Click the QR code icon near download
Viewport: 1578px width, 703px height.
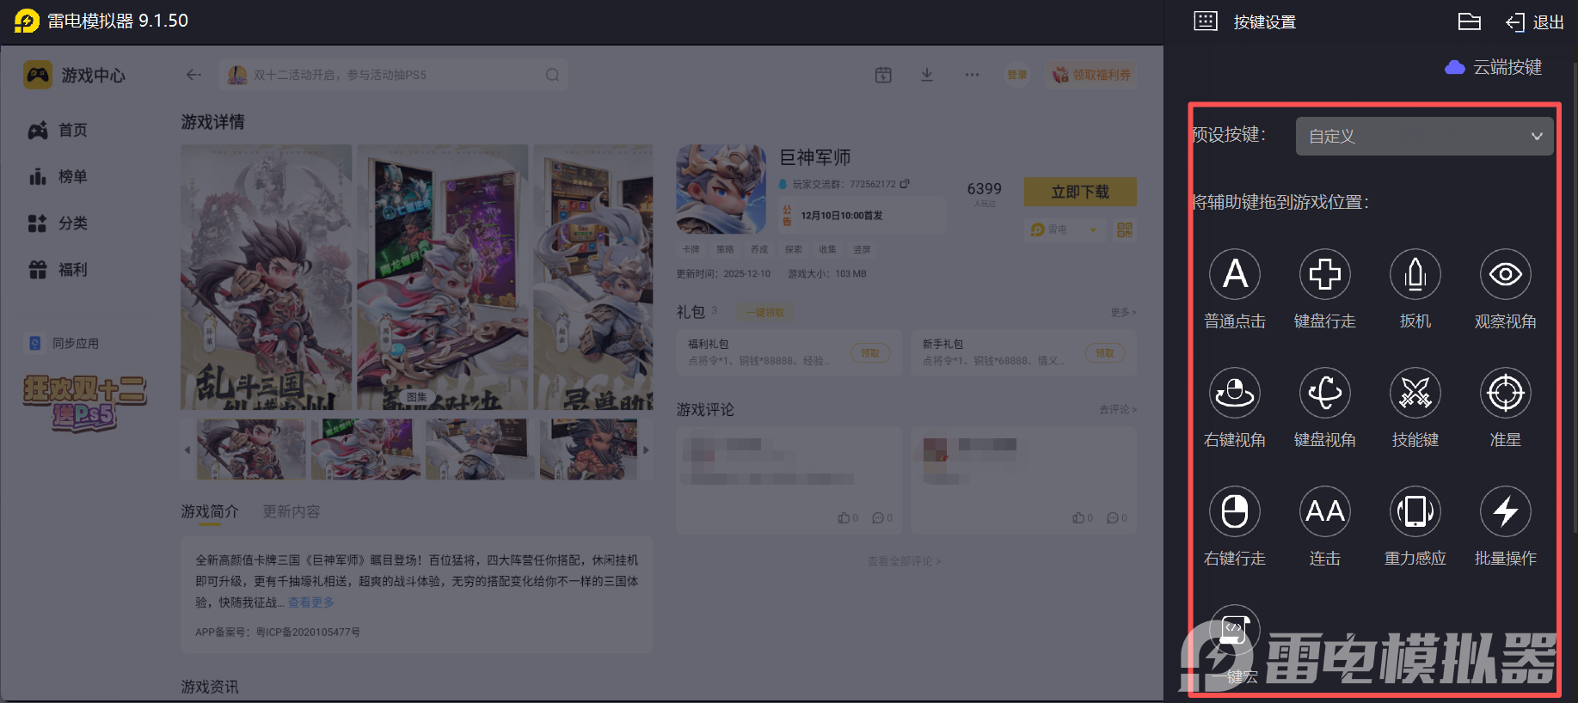point(1125,229)
